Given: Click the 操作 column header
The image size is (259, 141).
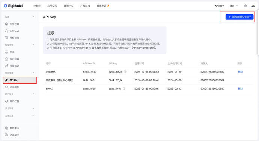Looking at the screenshot, I should point(240,63).
